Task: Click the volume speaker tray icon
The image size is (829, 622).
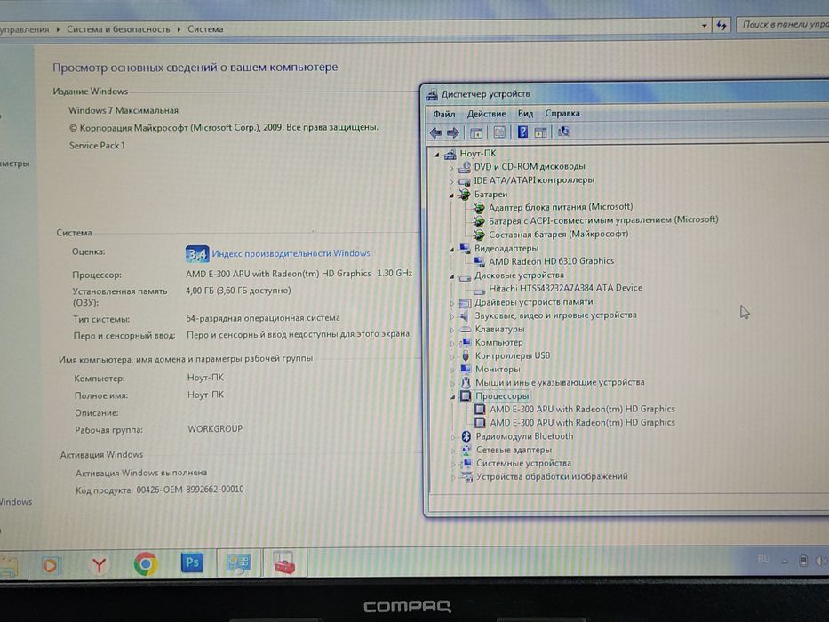Action: (x=820, y=561)
